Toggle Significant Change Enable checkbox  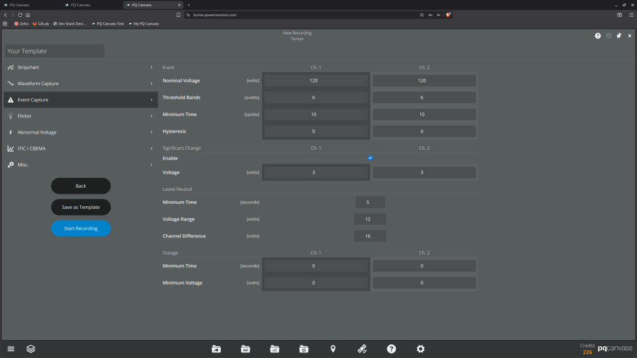(370, 158)
